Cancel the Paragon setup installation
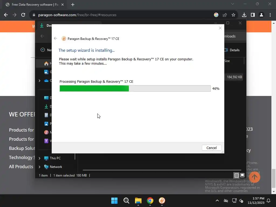Screen dimensions: 276x207 (211, 148)
